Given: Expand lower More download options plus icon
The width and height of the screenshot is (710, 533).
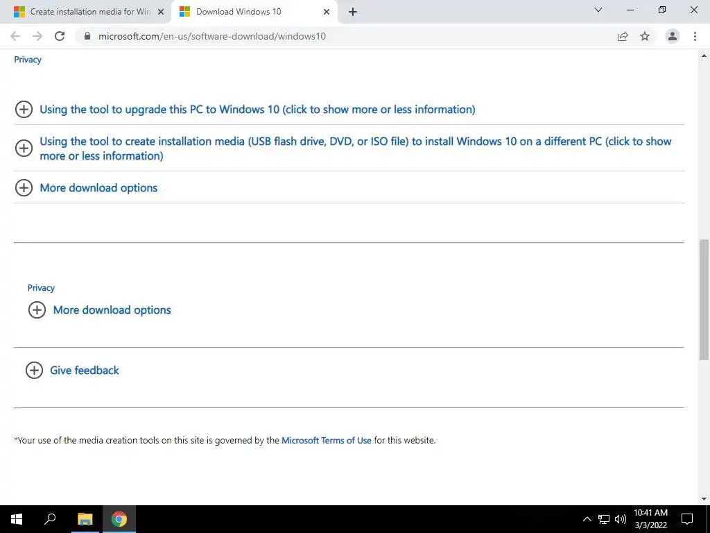Looking at the screenshot, I should [x=37, y=310].
